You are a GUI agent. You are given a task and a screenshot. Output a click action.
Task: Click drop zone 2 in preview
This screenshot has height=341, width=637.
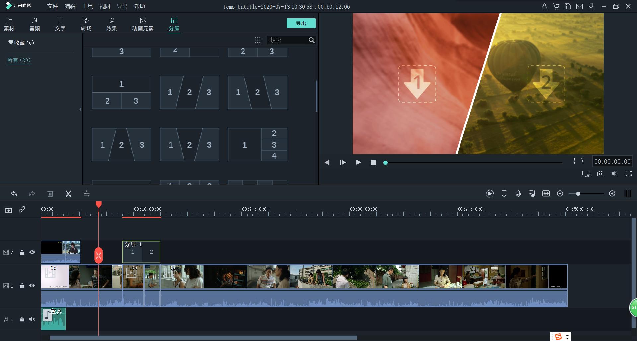(546, 84)
